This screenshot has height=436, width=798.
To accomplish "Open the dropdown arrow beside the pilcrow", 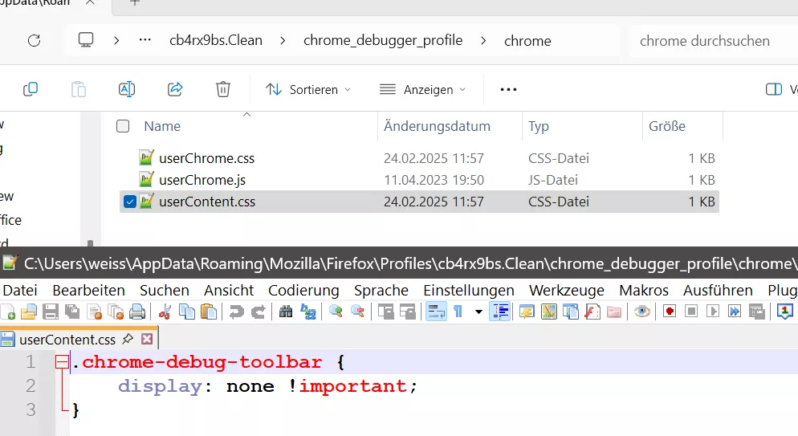I will click(478, 312).
